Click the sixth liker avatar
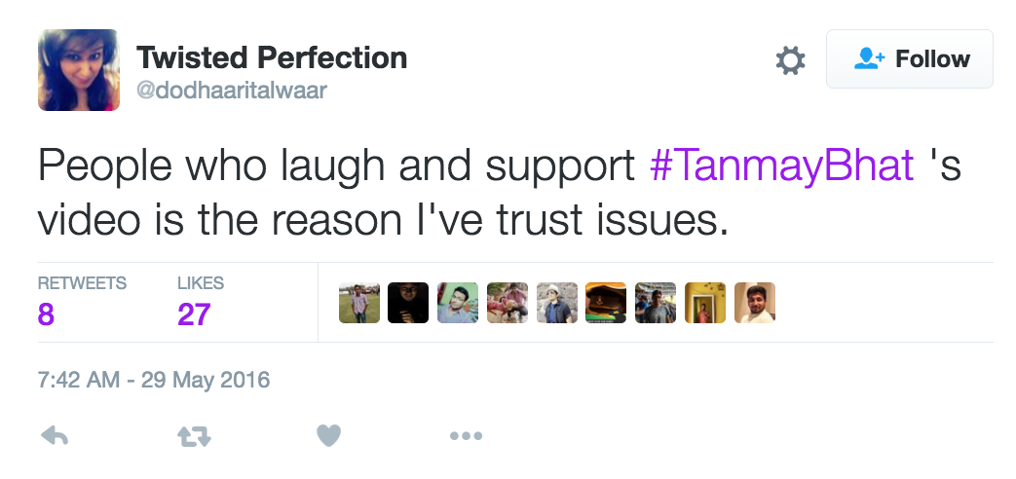1016x479 pixels. coord(606,303)
